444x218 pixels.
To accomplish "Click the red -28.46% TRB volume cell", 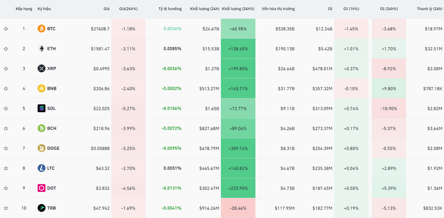I will click(x=238, y=208).
